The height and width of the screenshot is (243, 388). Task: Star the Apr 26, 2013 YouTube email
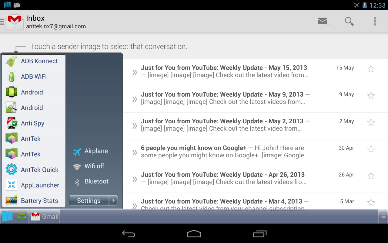tap(371, 176)
